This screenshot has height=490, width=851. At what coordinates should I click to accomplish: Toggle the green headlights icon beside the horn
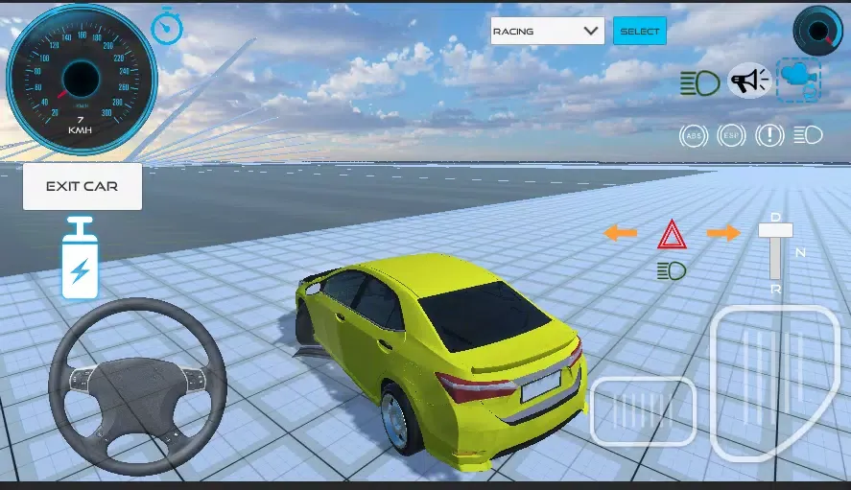click(x=699, y=83)
